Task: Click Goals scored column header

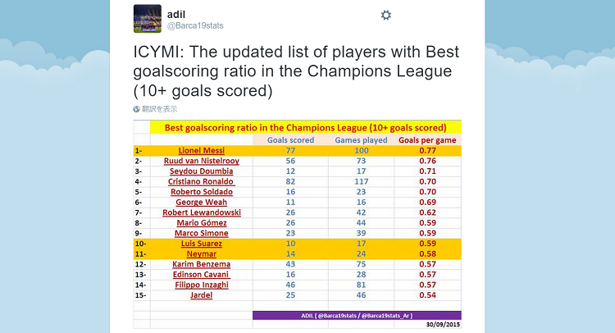Action: coord(290,140)
